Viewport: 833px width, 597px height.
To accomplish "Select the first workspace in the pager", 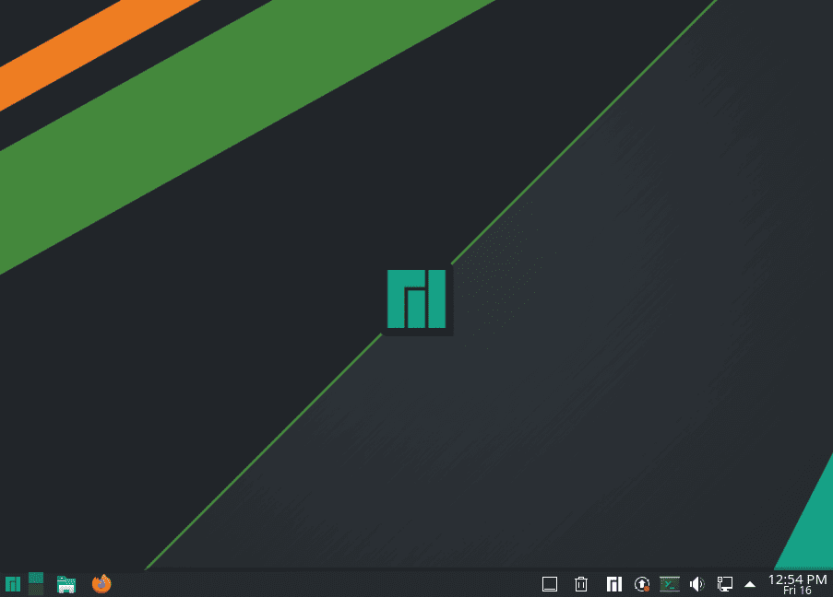I will pyautogui.click(x=35, y=578).
